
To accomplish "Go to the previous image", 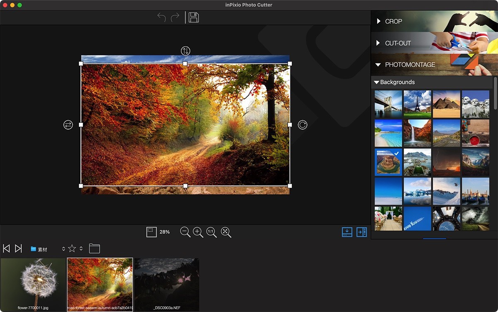I will pos(6,248).
